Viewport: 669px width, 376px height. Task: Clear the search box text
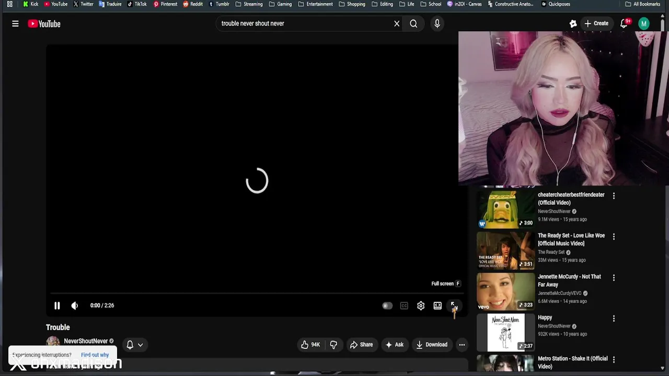(397, 23)
